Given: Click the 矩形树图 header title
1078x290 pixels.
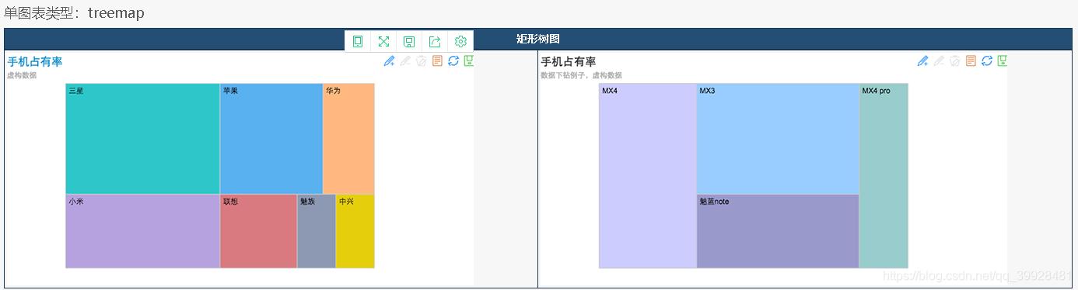Looking at the screenshot, I should [538, 39].
